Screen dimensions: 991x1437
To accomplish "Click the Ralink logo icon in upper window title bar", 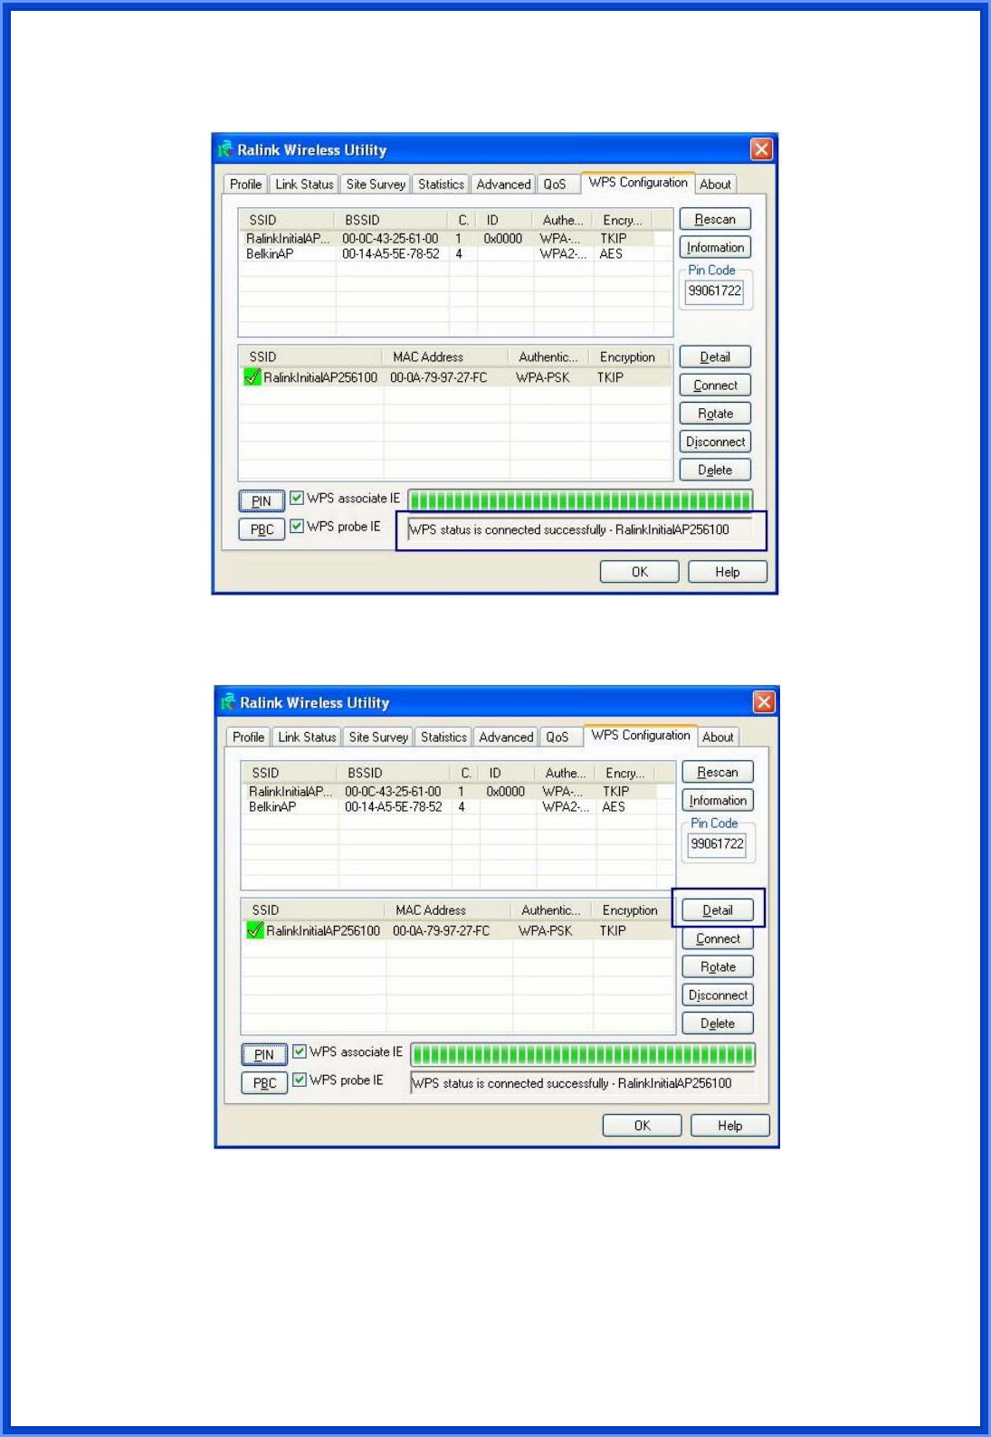I will pyautogui.click(x=225, y=149).
